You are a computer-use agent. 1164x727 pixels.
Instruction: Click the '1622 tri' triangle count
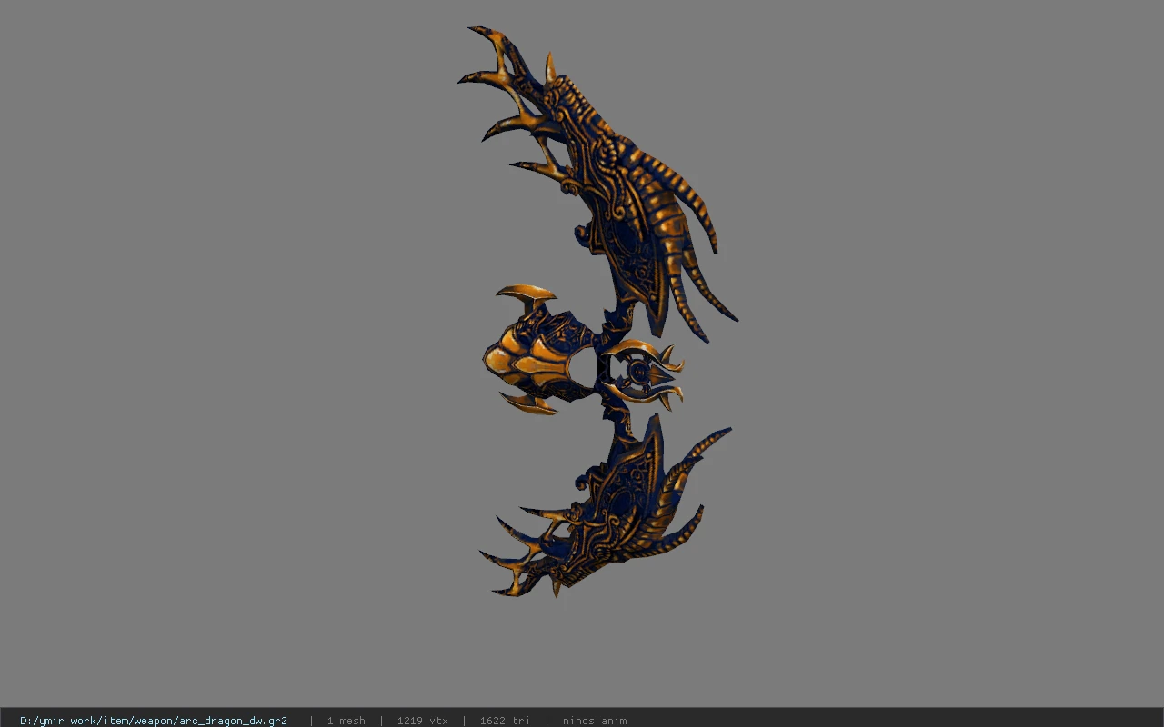(505, 721)
